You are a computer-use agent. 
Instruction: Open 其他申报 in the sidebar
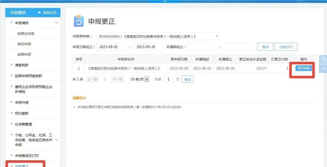click(x=24, y=44)
